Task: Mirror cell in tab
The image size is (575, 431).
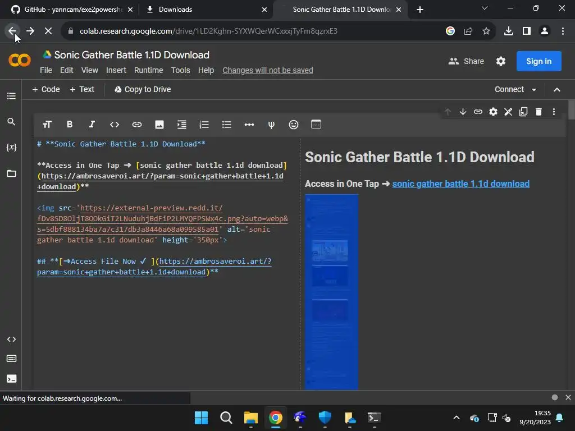Action: (x=523, y=112)
